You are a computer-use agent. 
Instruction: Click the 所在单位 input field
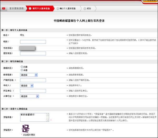(x=33, y=91)
